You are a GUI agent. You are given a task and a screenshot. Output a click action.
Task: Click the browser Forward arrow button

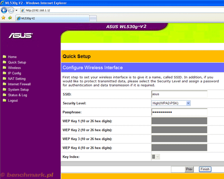pyautogui.click(x=11, y=10)
